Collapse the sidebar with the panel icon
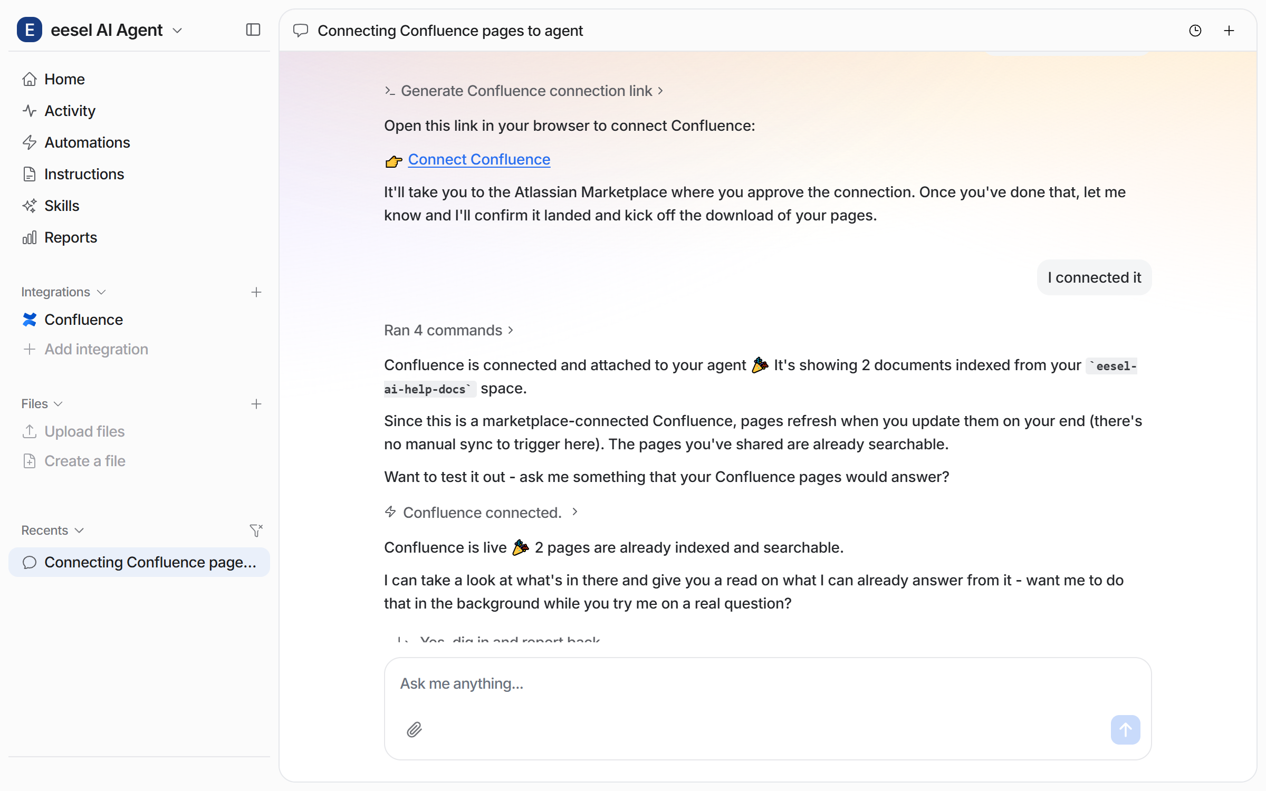This screenshot has height=791, width=1266. pos(253,30)
